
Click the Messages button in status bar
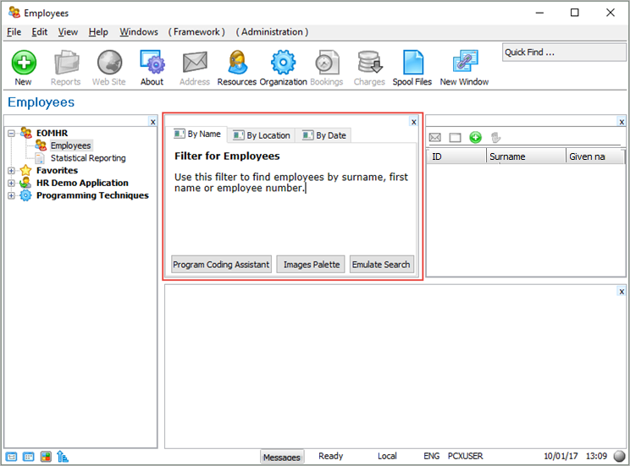click(282, 457)
